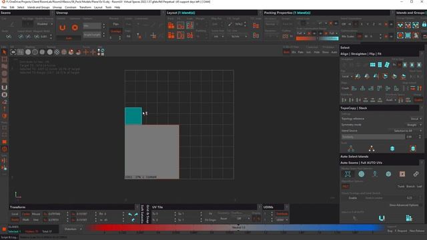Click the framed square display icon in viewport toolbar
The height and width of the screenshot is (240, 427).
13,52
